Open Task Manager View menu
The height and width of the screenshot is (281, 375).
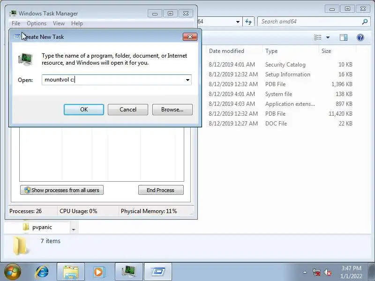(x=59, y=23)
